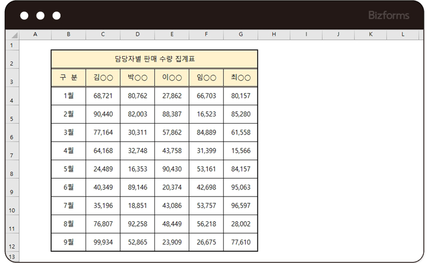Click the cell with value 92,258

137,224
